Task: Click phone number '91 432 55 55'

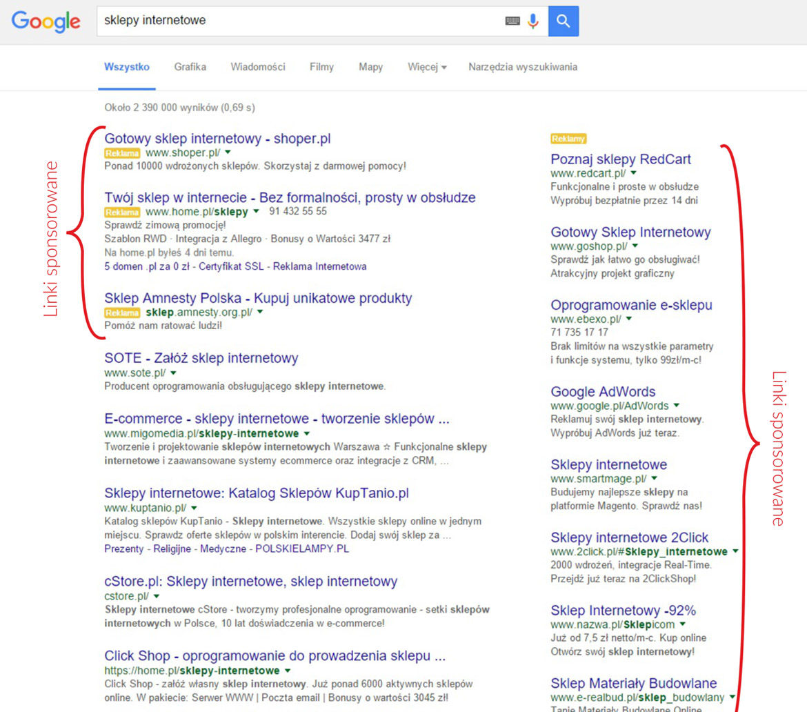Action: click(297, 212)
